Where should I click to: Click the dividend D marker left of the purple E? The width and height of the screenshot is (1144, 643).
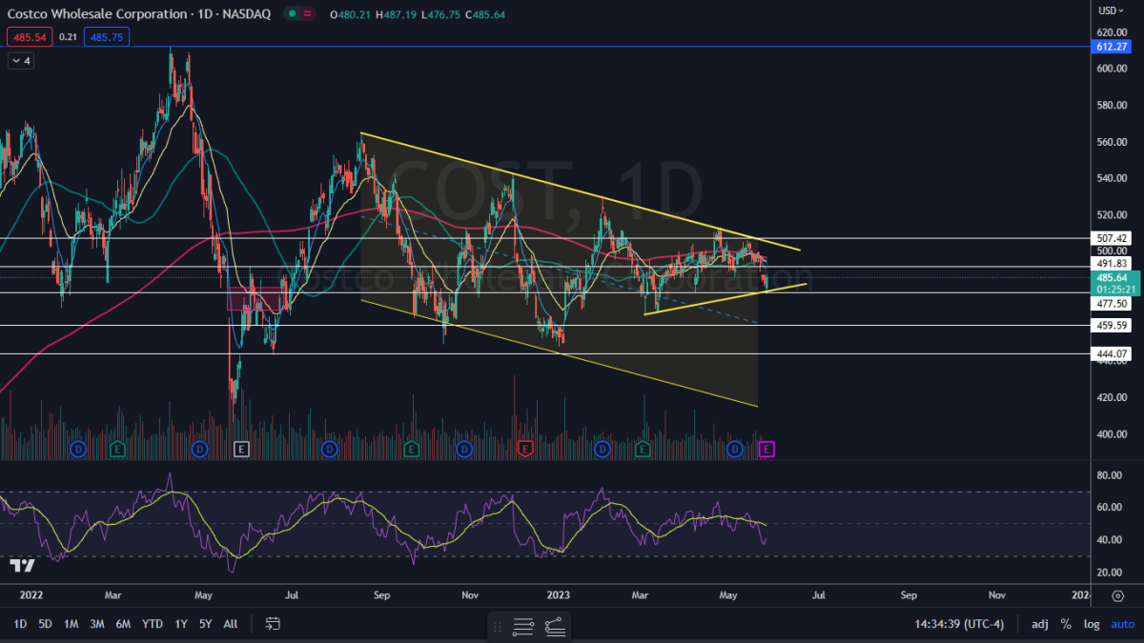coord(735,448)
